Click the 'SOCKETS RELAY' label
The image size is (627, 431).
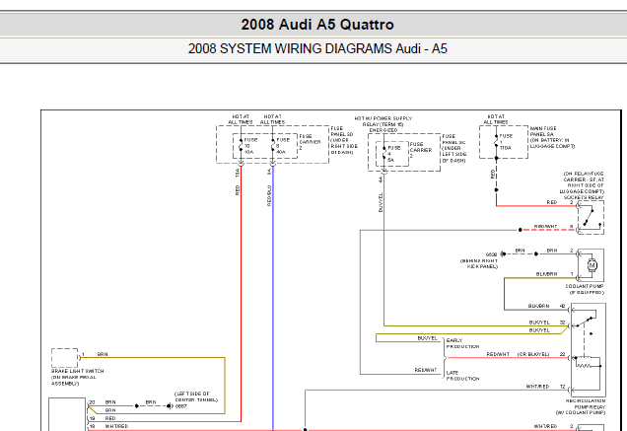click(584, 197)
